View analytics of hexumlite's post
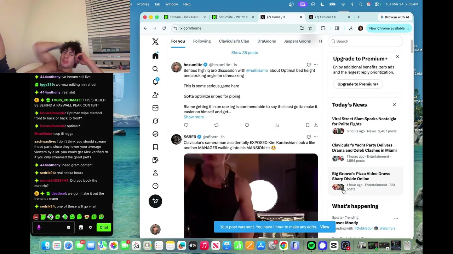Image resolution: width=453 pixels, height=254 pixels. pos(277,125)
